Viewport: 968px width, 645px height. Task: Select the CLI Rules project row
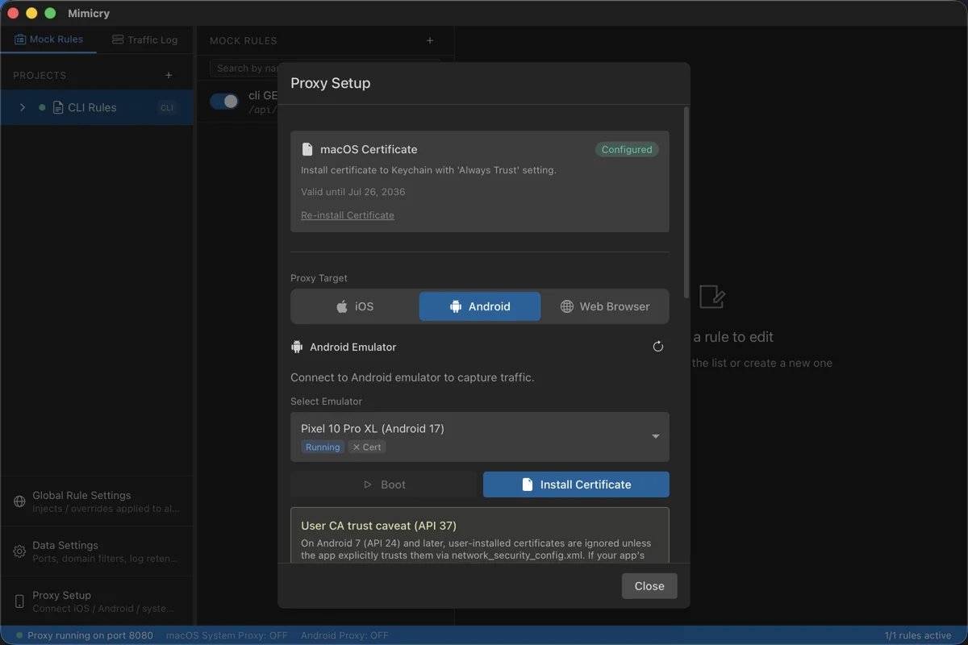[97, 107]
